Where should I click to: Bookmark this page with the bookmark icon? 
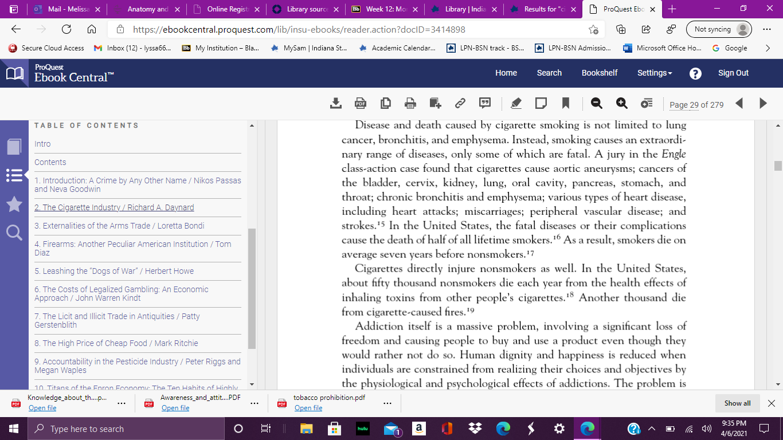point(566,103)
